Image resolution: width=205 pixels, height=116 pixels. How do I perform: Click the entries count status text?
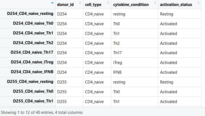click(x=42, y=112)
